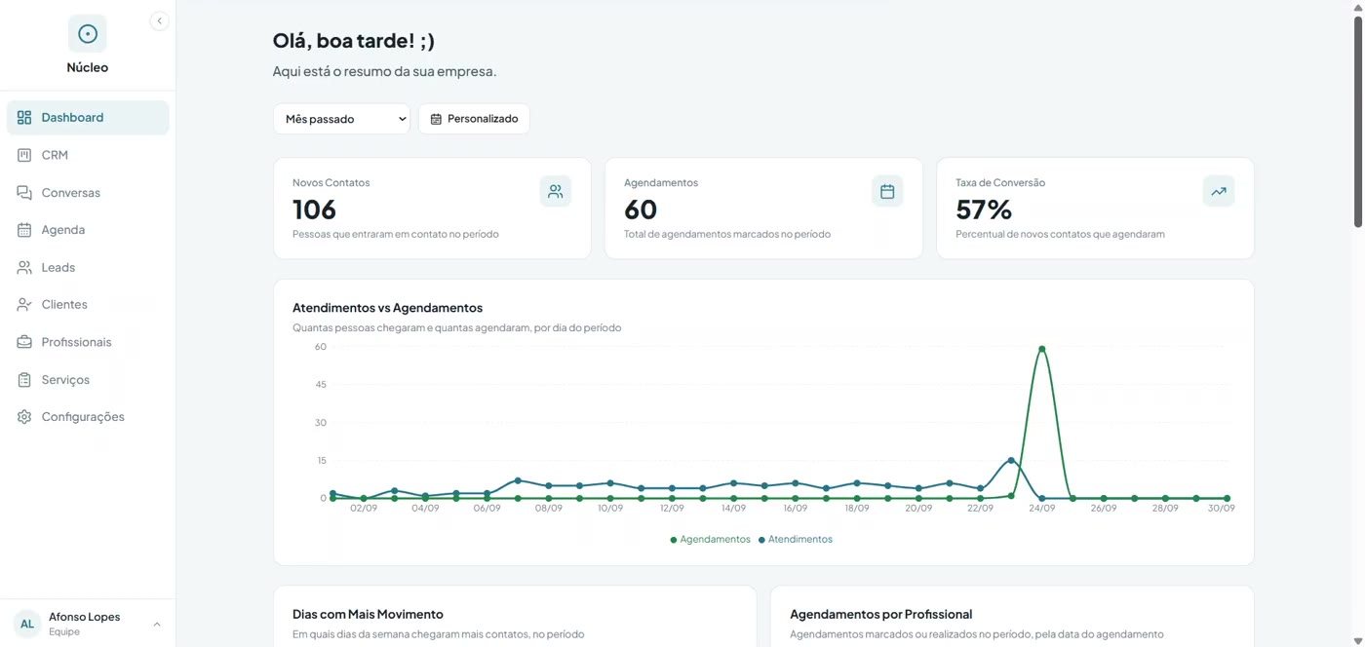1365x647 pixels.
Task: Open the Serviços label in sidebar
Action: click(65, 380)
